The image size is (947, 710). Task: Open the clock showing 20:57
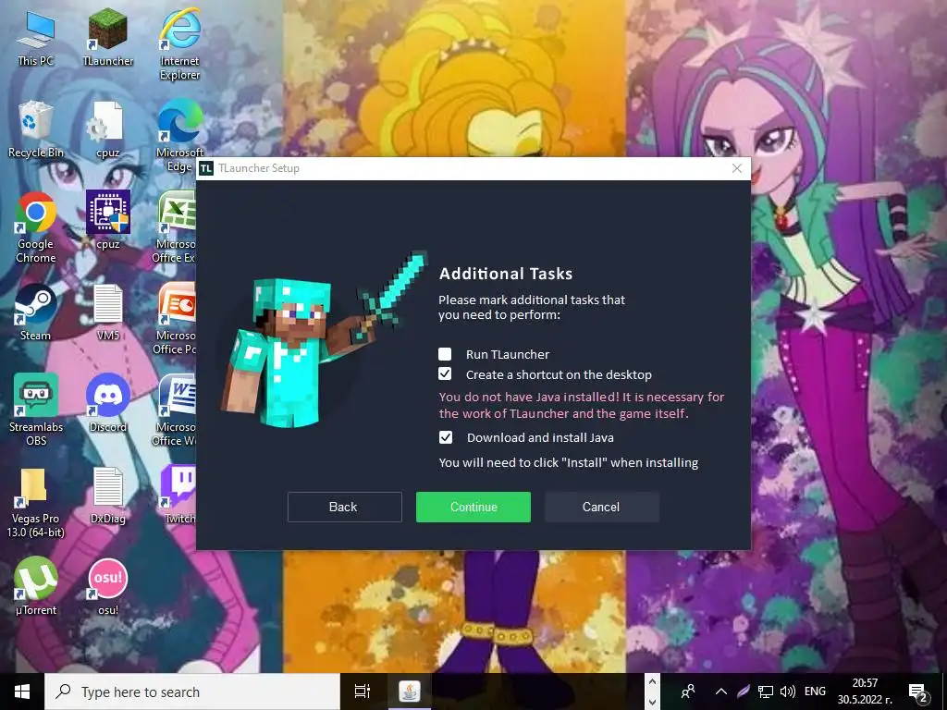865,692
